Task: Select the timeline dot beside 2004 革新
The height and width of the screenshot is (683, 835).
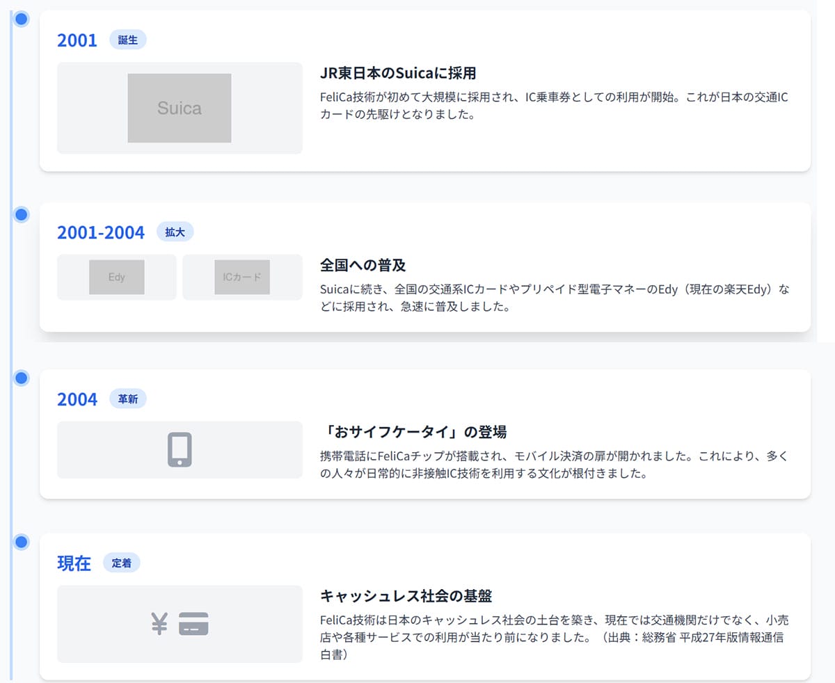Action: coord(22,378)
